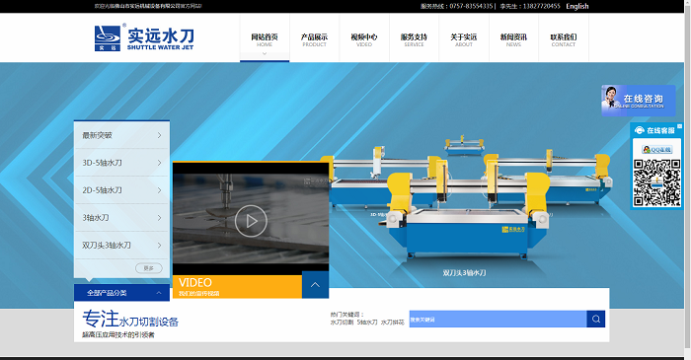Open the online consultation banner
Viewport: 691px width, 360px height.
coord(638,101)
